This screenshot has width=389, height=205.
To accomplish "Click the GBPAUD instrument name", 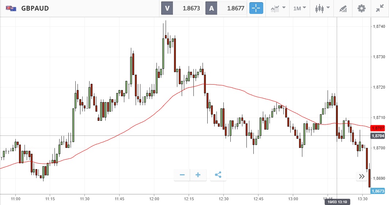I will 35,8.
